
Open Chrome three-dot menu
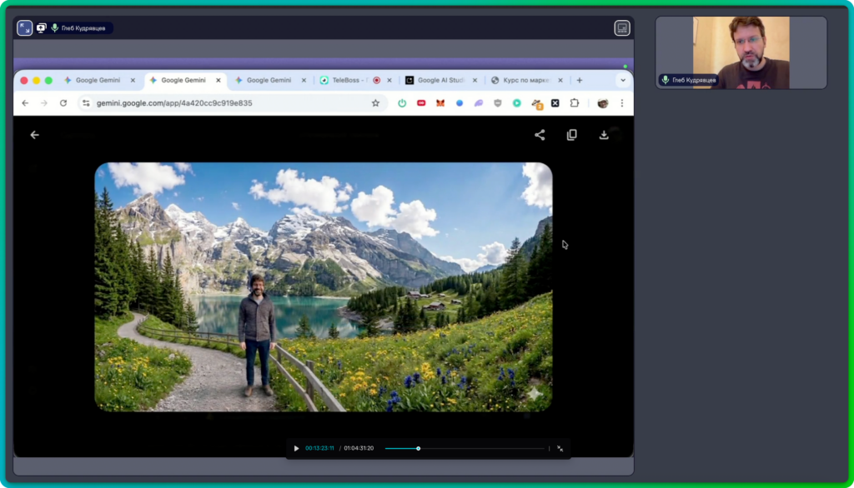[x=622, y=102]
